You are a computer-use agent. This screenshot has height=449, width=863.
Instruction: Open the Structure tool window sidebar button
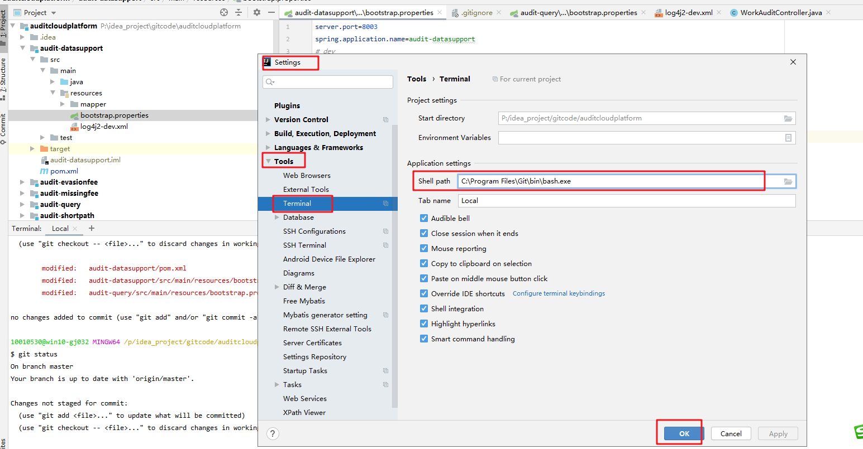3,79
